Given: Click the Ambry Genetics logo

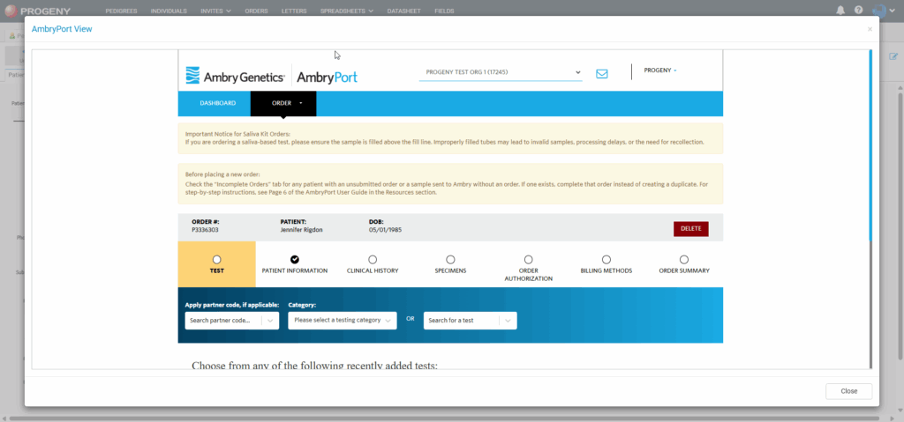Looking at the screenshot, I should [x=235, y=77].
